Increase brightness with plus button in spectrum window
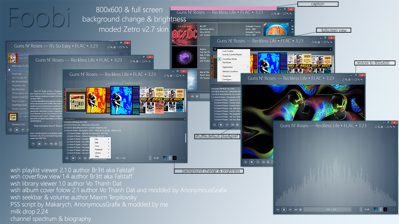399x224 pixels. point(395,210)
